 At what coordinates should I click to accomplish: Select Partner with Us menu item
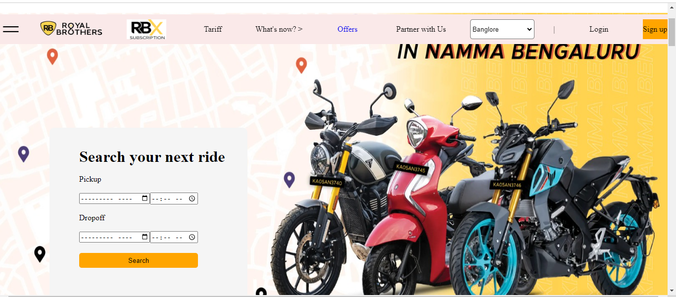point(421,29)
